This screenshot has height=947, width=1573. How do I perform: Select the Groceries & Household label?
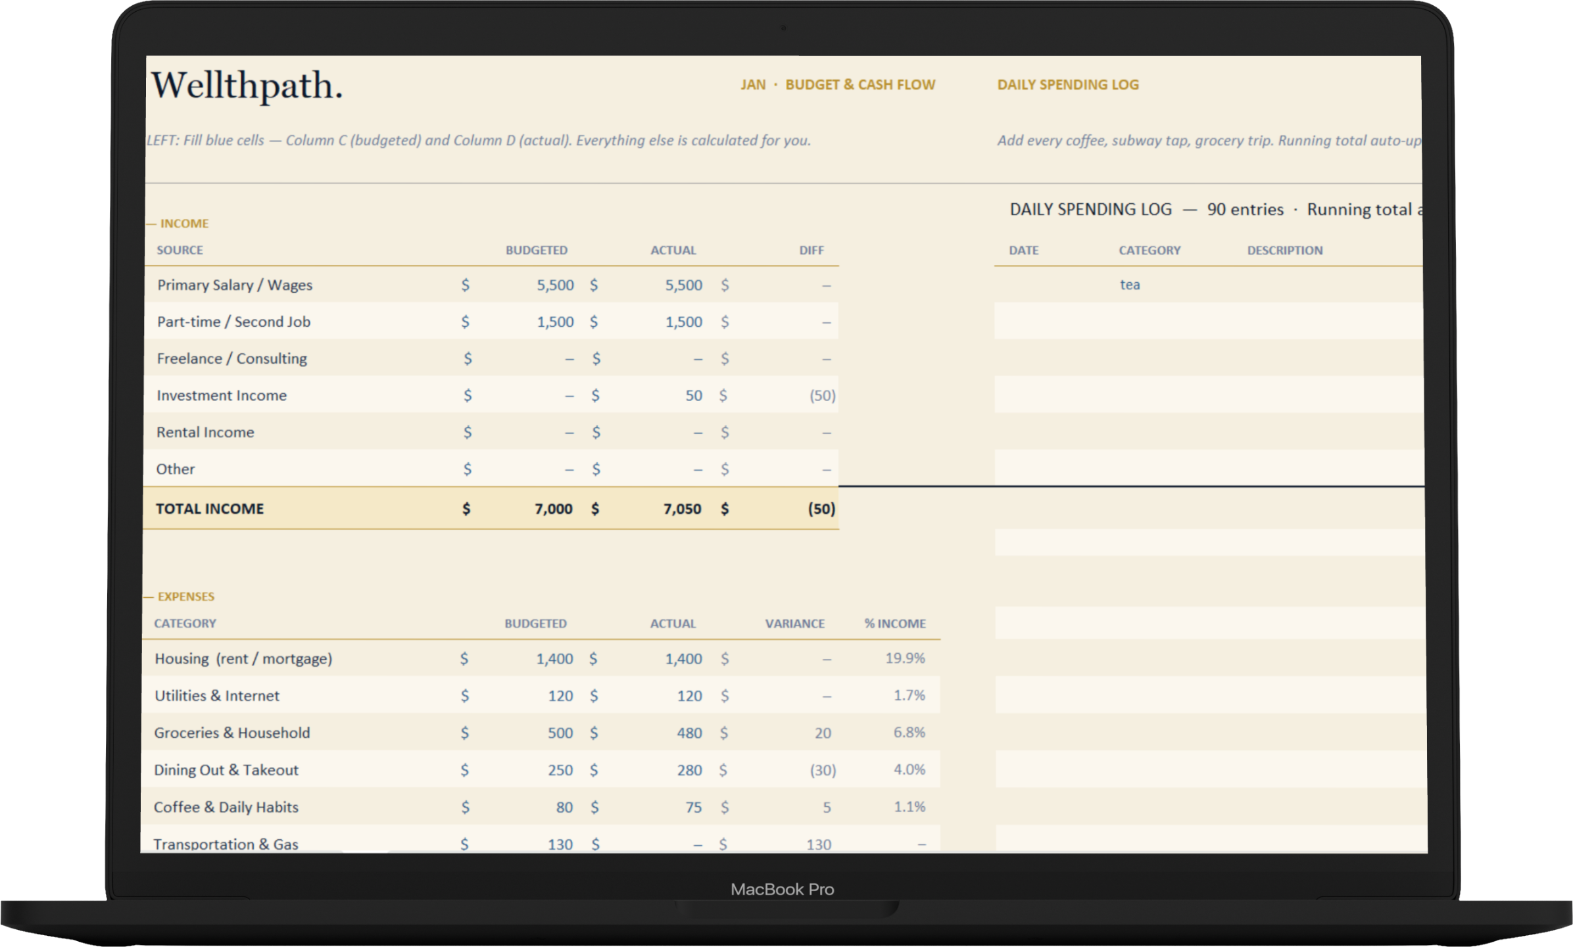point(231,733)
